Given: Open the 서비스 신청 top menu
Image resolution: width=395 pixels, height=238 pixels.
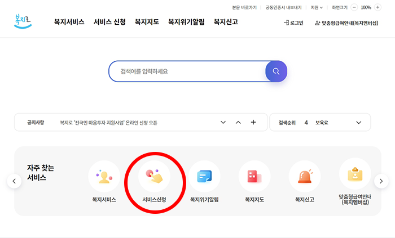Looking at the screenshot, I should pyautogui.click(x=109, y=22).
